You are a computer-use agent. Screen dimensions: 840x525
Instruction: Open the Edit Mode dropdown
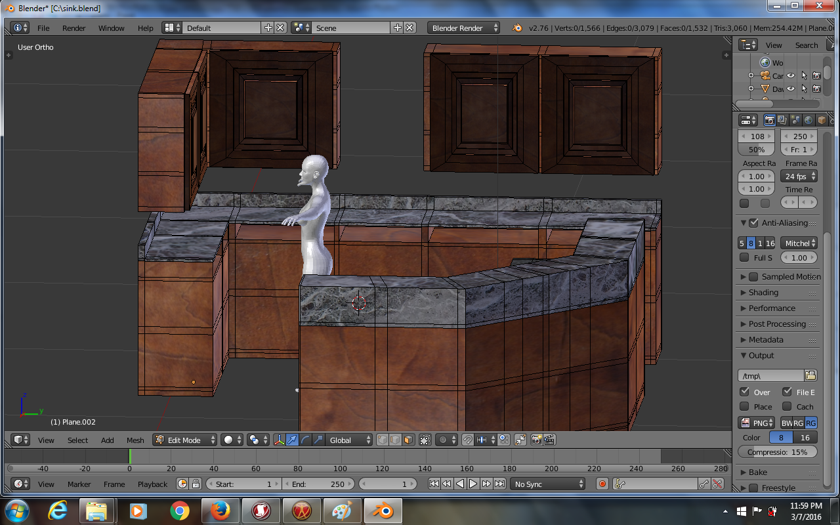[x=185, y=440]
